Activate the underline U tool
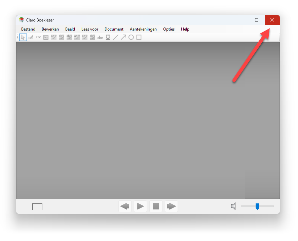The image size is (298, 241). (108, 37)
